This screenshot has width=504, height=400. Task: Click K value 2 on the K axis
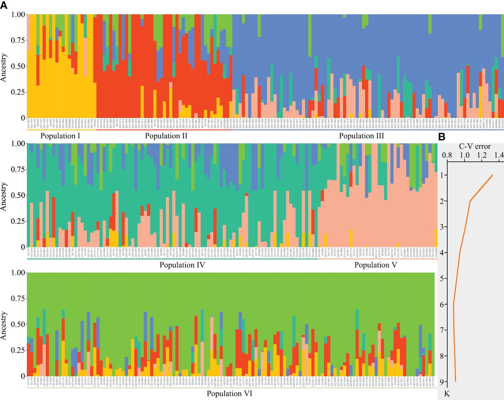pos(442,201)
